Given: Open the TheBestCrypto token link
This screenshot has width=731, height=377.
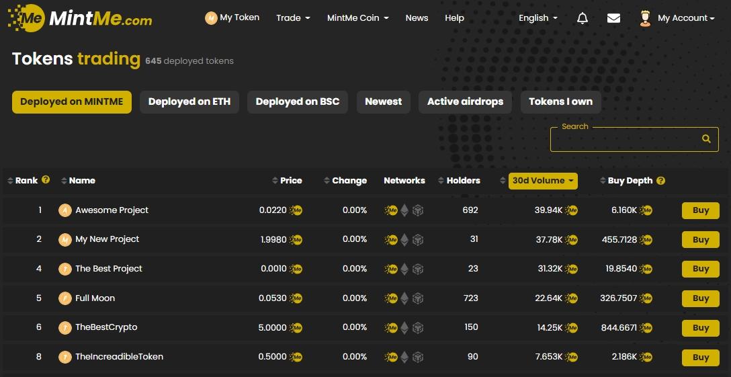Looking at the screenshot, I should pyautogui.click(x=106, y=327).
